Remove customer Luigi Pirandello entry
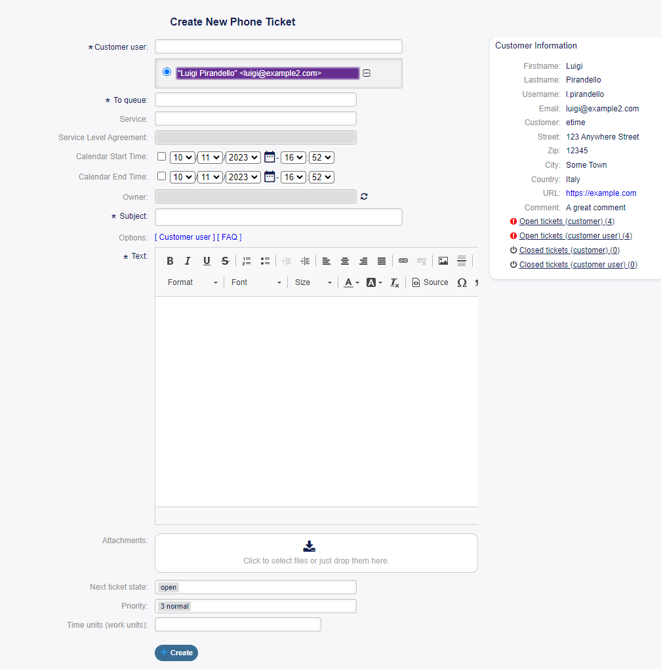Viewport: 661px width, 669px height. (x=367, y=73)
